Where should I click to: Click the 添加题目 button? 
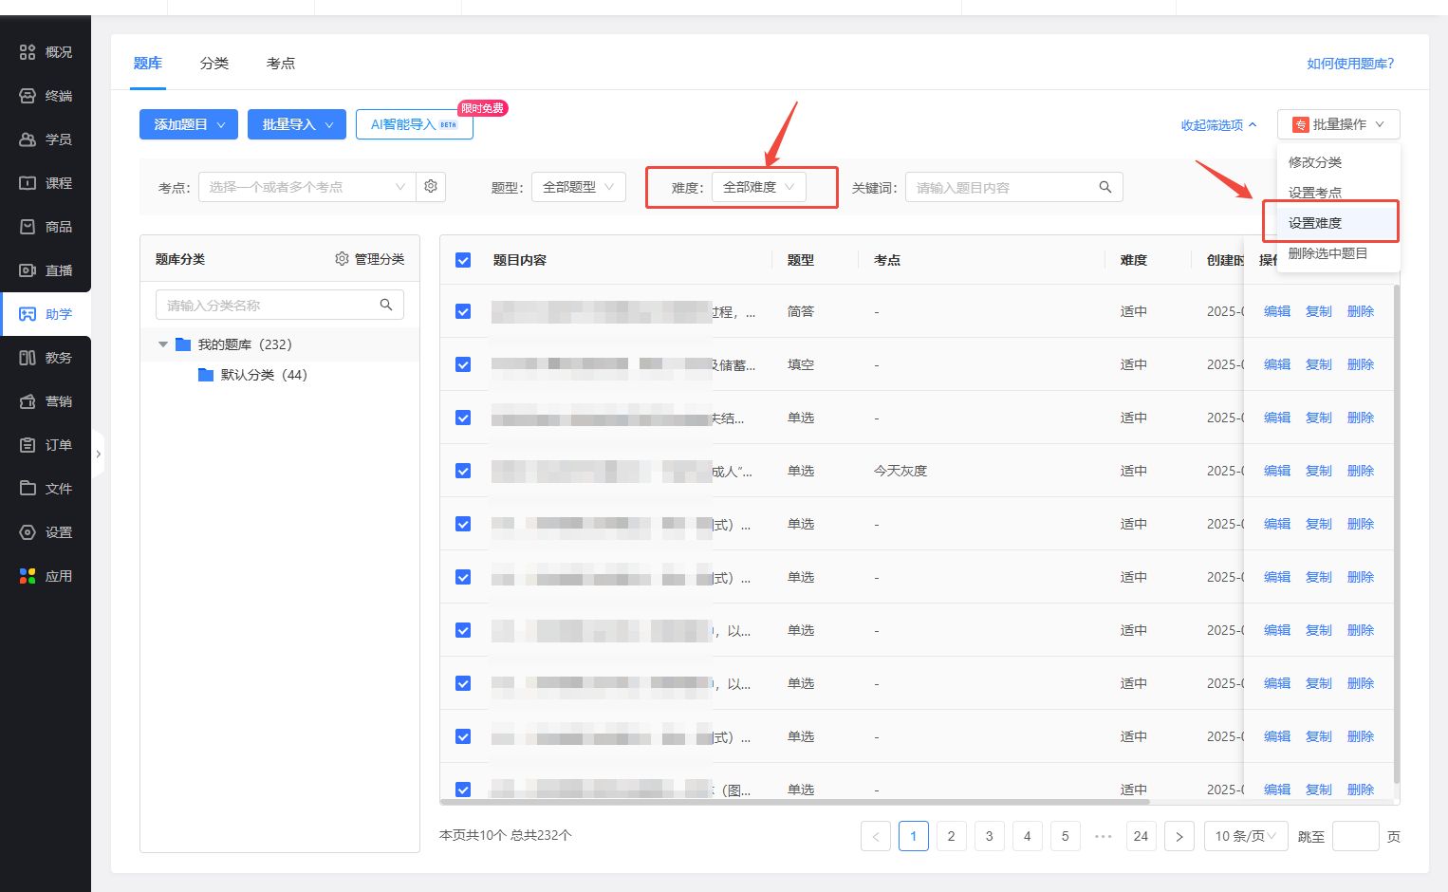pos(189,124)
